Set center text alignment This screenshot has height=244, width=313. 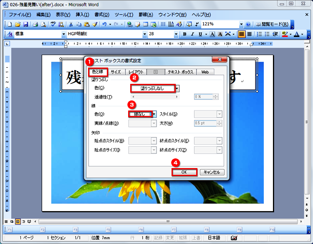[x=249, y=34]
